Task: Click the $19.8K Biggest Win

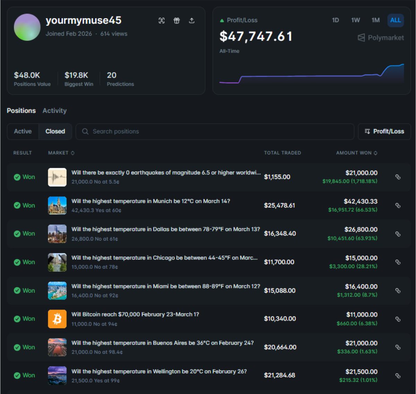Action: 76,75
